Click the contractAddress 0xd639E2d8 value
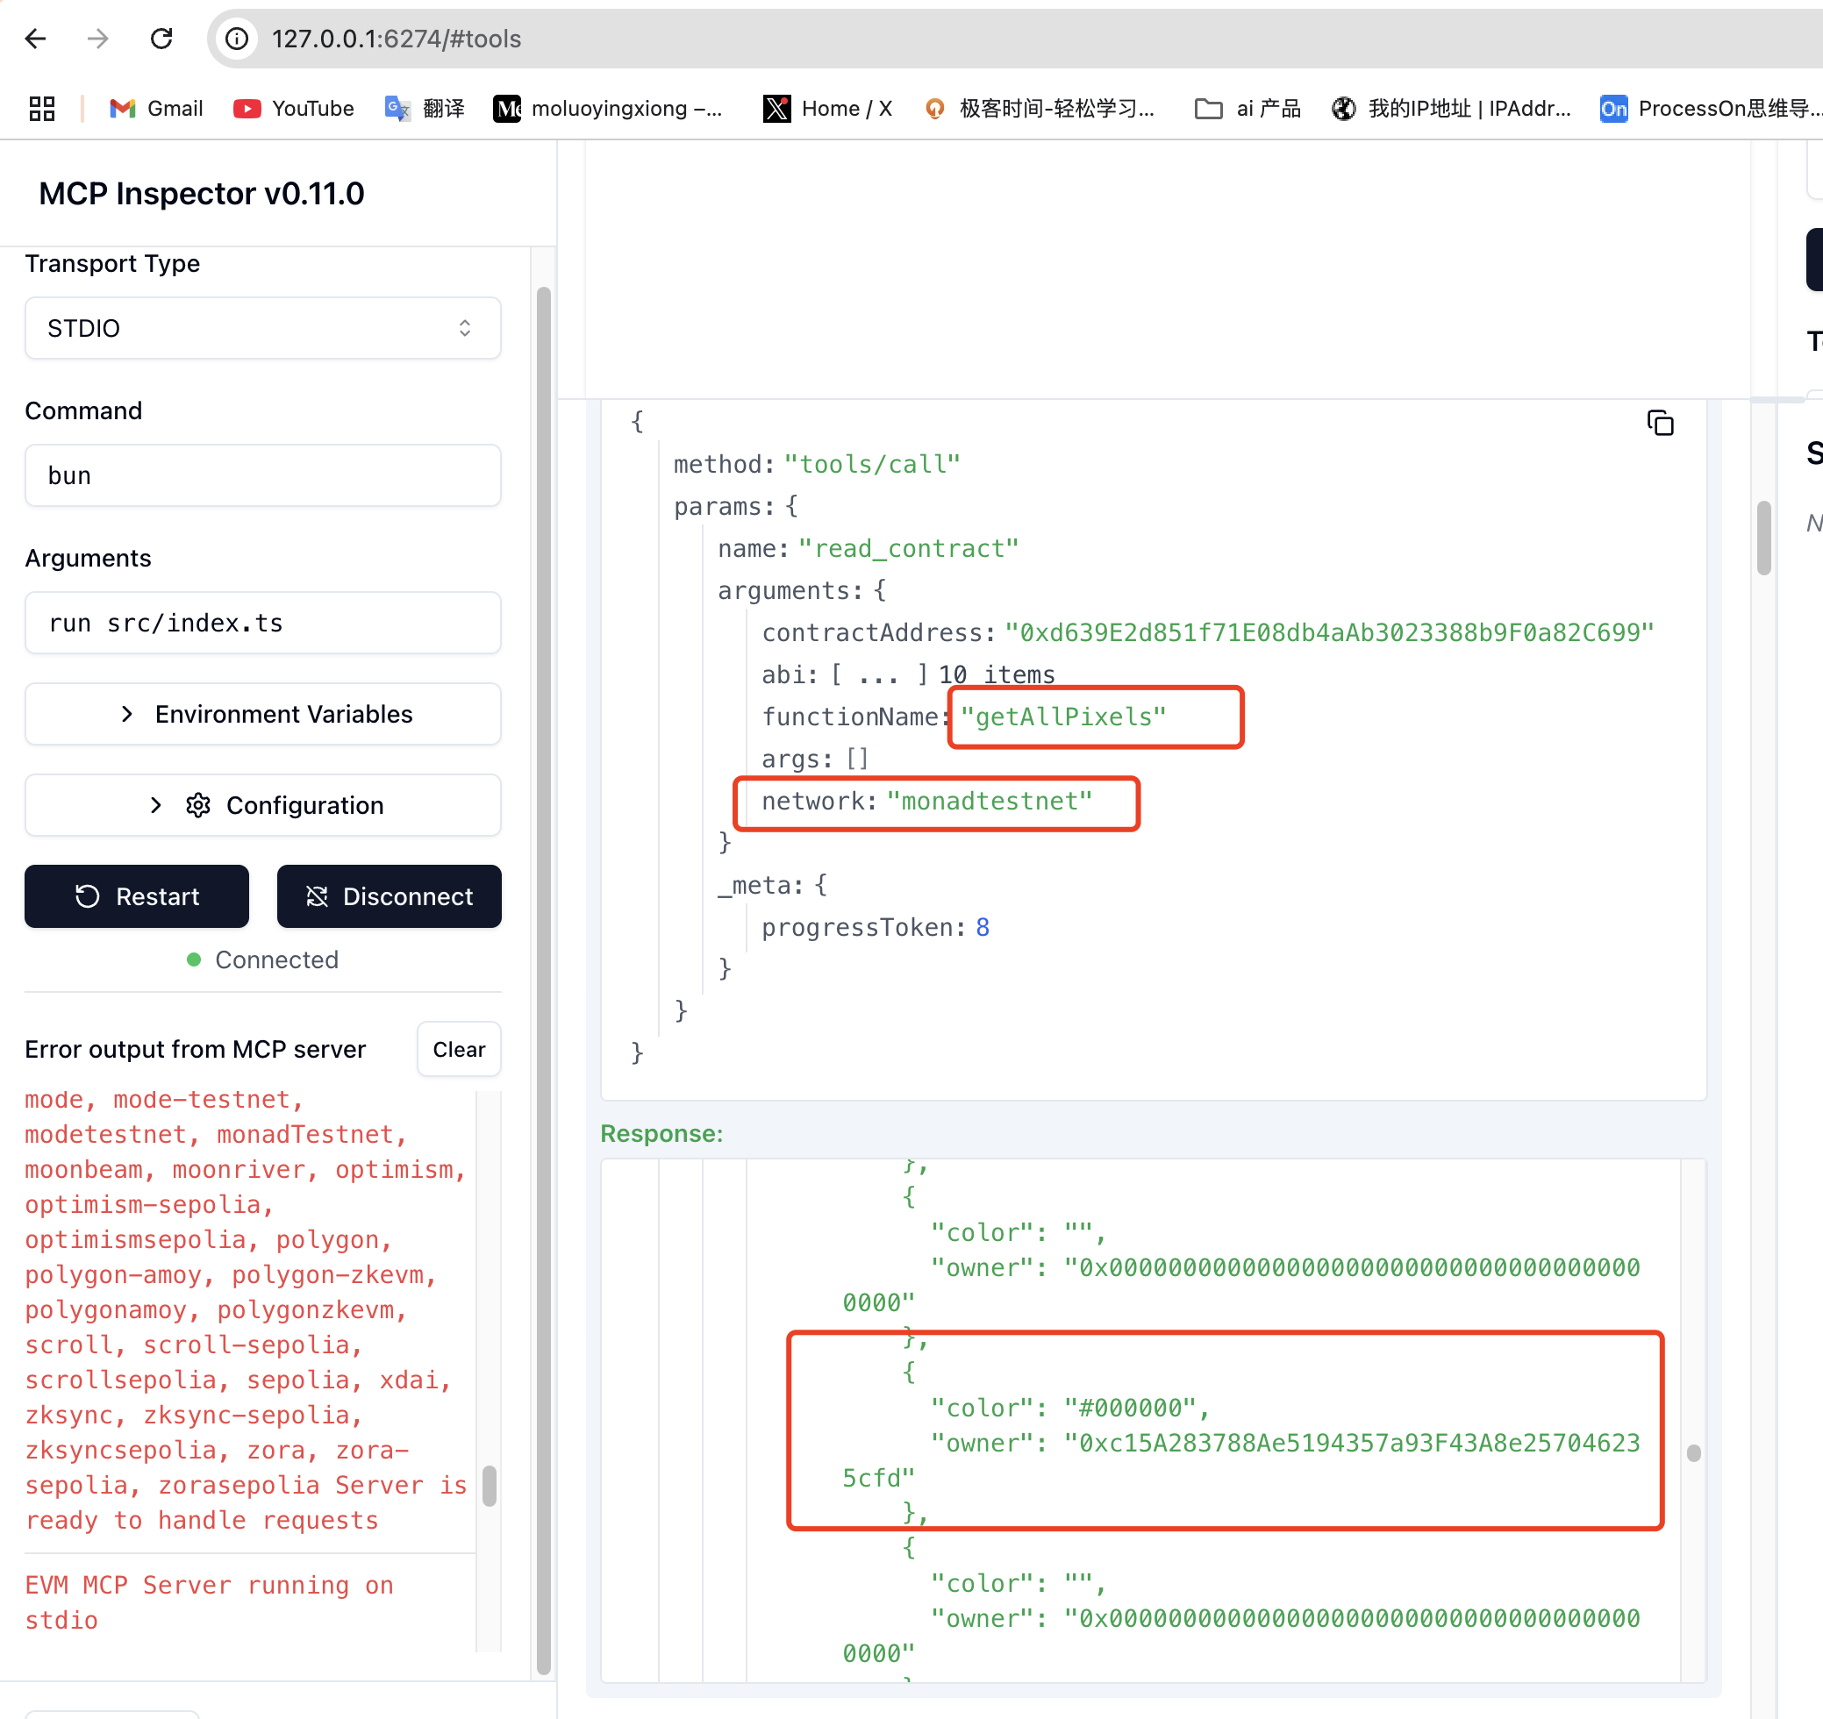The width and height of the screenshot is (1823, 1719). [1330, 632]
